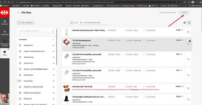This screenshot has height=105, width=202.
Task: Open the cart showing 2 items
Action: (x=183, y=12)
